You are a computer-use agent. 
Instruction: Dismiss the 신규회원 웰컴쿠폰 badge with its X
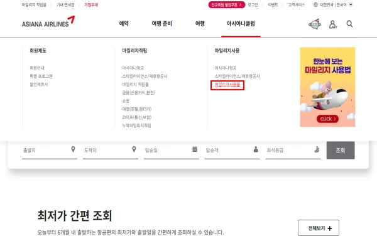tap(240, 4)
